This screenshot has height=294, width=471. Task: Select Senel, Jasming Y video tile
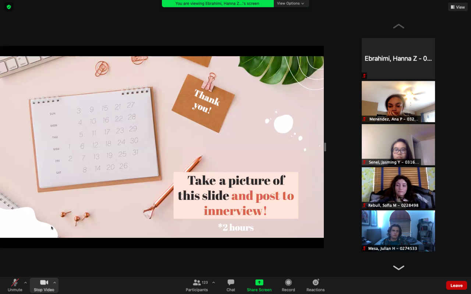pyautogui.click(x=398, y=144)
